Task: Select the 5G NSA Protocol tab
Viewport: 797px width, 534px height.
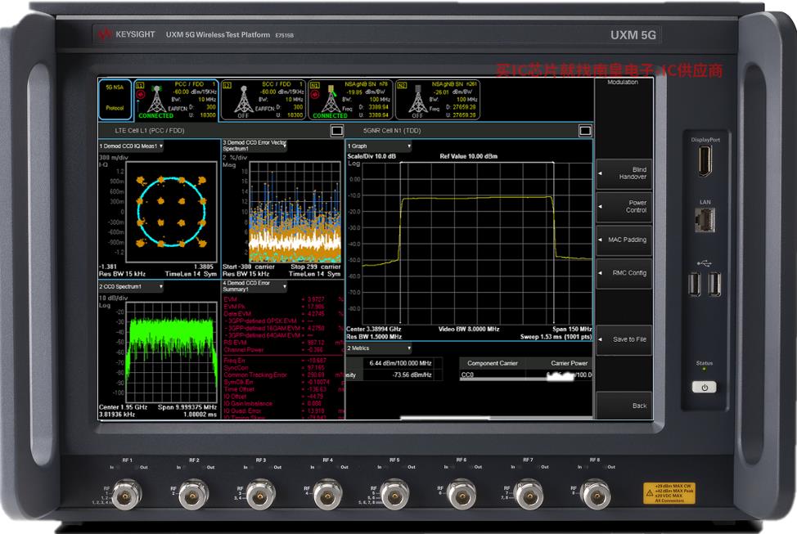Action: pyautogui.click(x=115, y=100)
